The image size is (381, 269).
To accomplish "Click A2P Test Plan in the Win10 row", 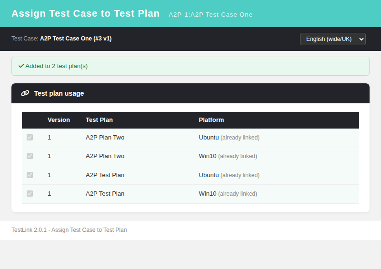I will (x=105, y=194).
